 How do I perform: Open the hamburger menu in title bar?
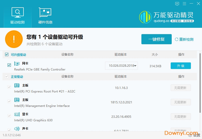[x=185, y=4]
